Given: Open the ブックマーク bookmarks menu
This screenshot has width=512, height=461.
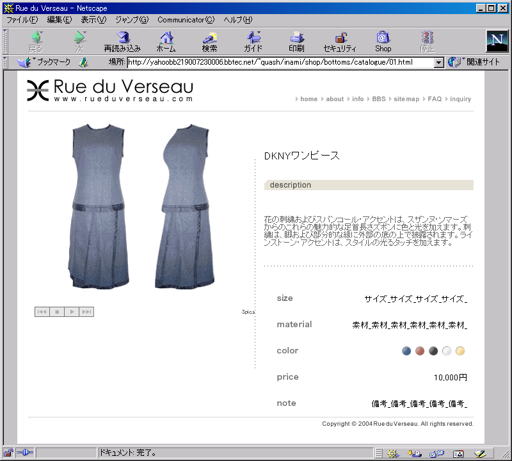Looking at the screenshot, I should pos(44,62).
